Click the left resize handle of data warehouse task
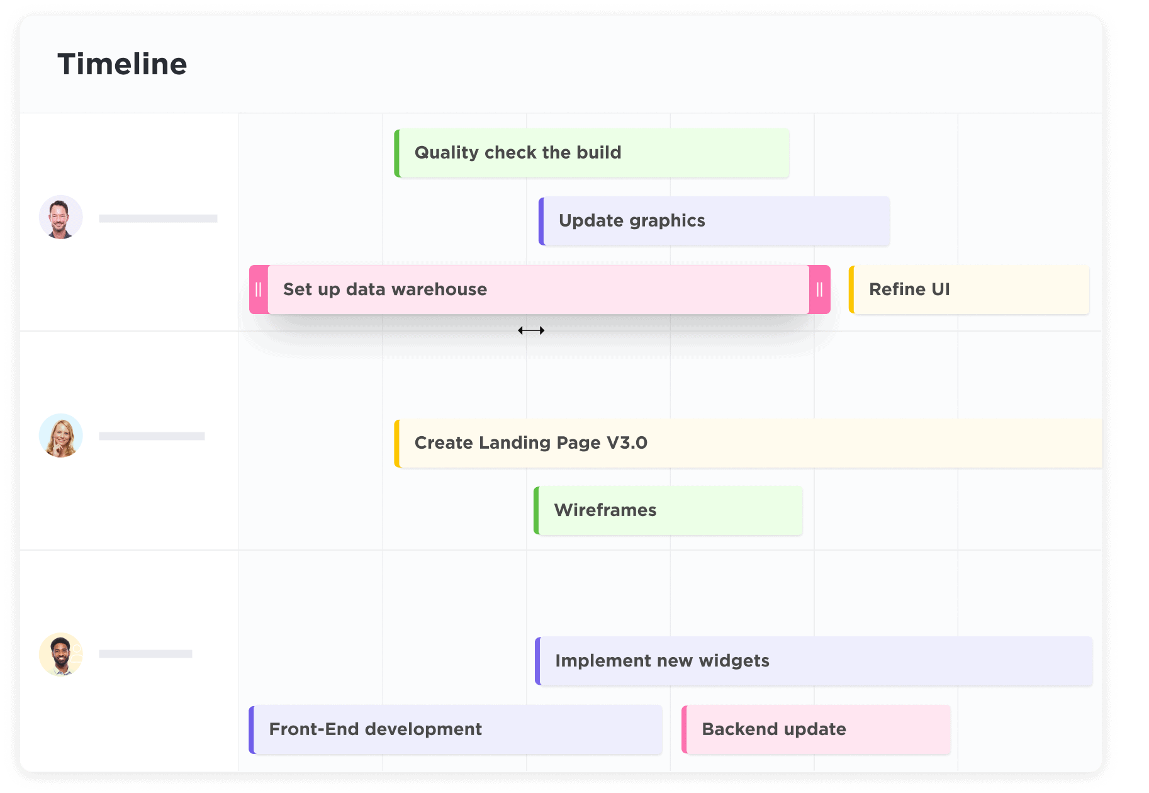 [x=259, y=290]
